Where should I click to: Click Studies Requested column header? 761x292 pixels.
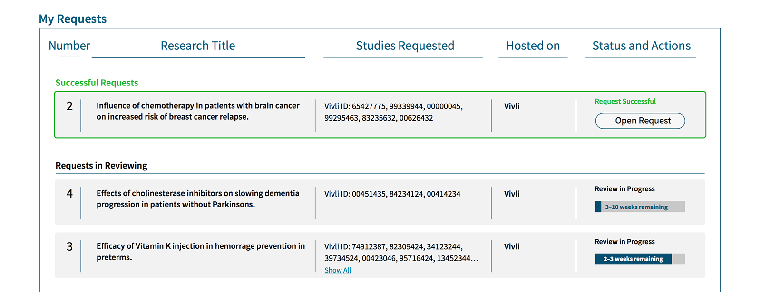coord(405,46)
